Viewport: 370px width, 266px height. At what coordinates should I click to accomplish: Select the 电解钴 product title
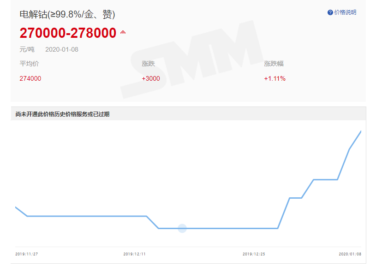click(67, 15)
